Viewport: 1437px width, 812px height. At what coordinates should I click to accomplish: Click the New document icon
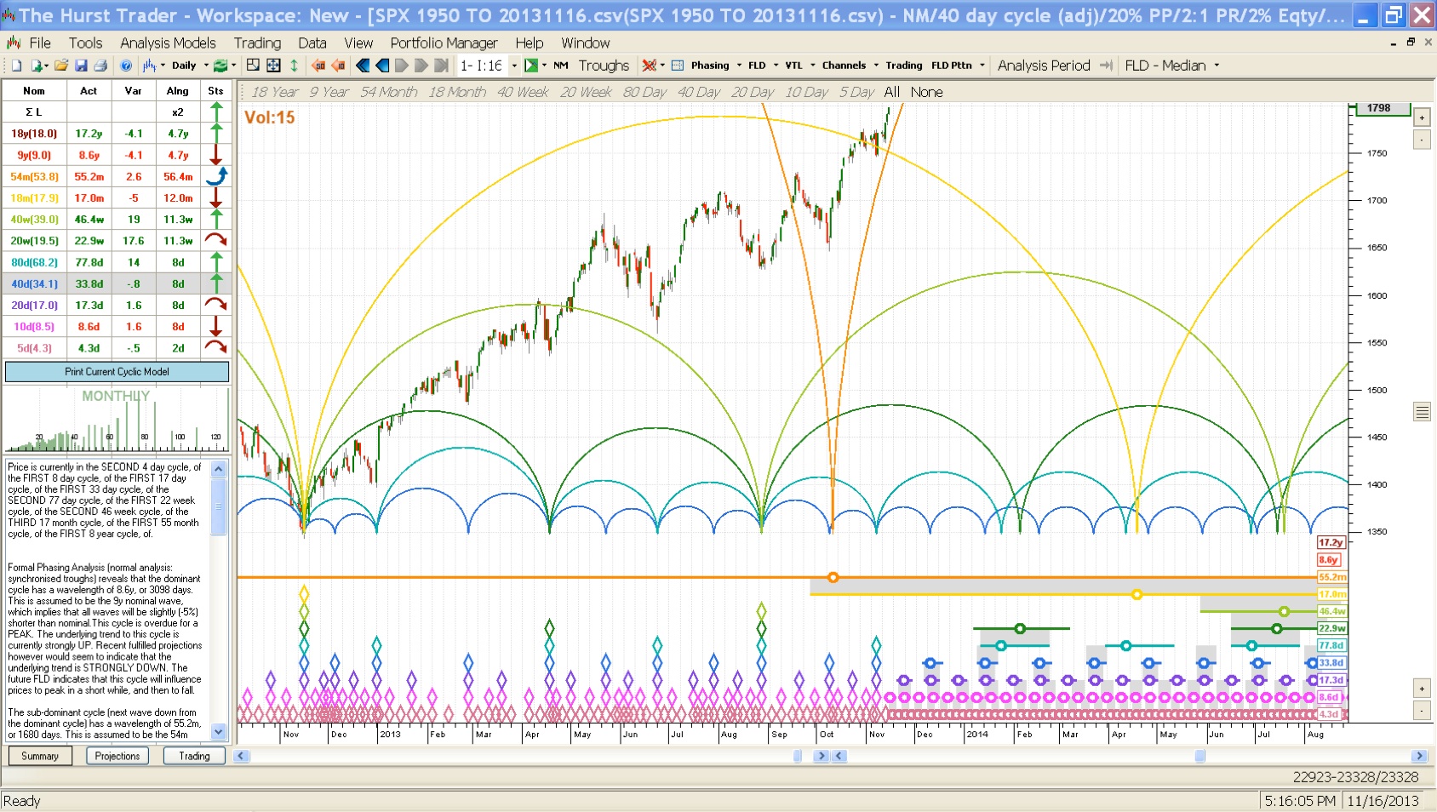click(x=16, y=66)
